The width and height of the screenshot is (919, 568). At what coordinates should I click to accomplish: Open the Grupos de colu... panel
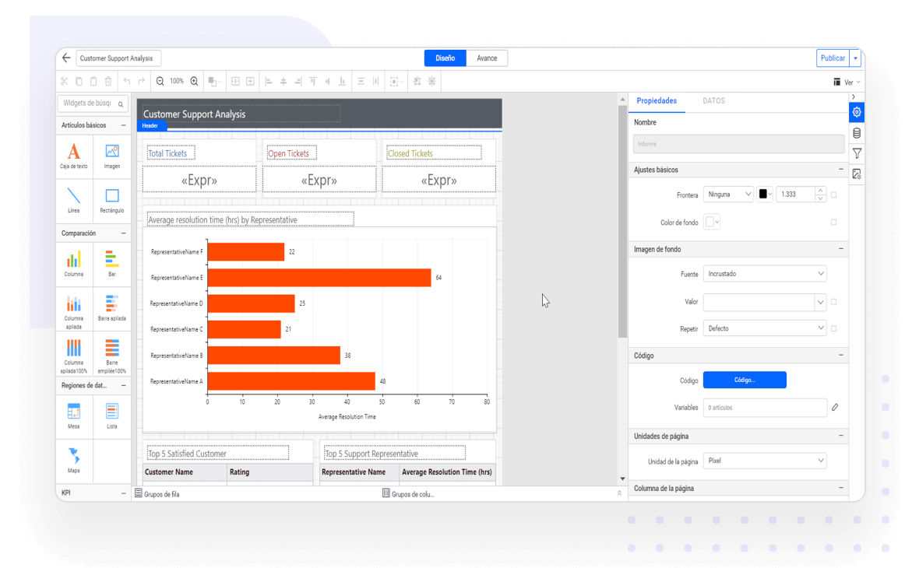(409, 493)
